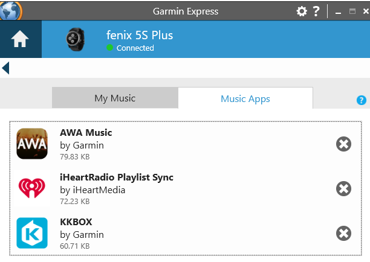Remove the AWA Music app
The image size is (370, 262).
(343, 144)
